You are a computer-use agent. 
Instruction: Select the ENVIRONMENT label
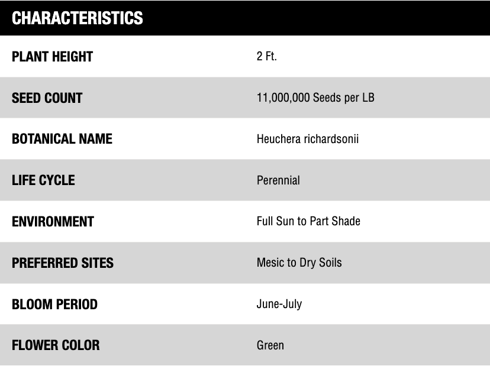click(x=53, y=221)
